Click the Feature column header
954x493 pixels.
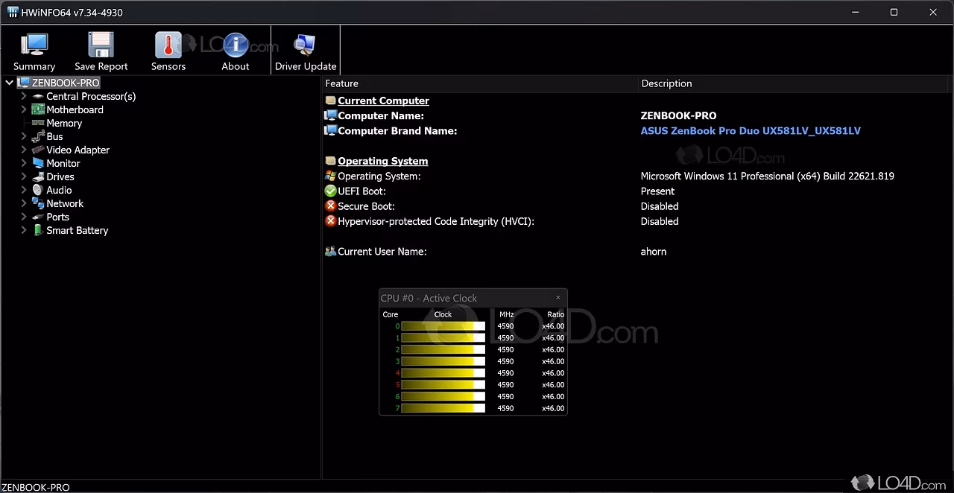point(342,83)
